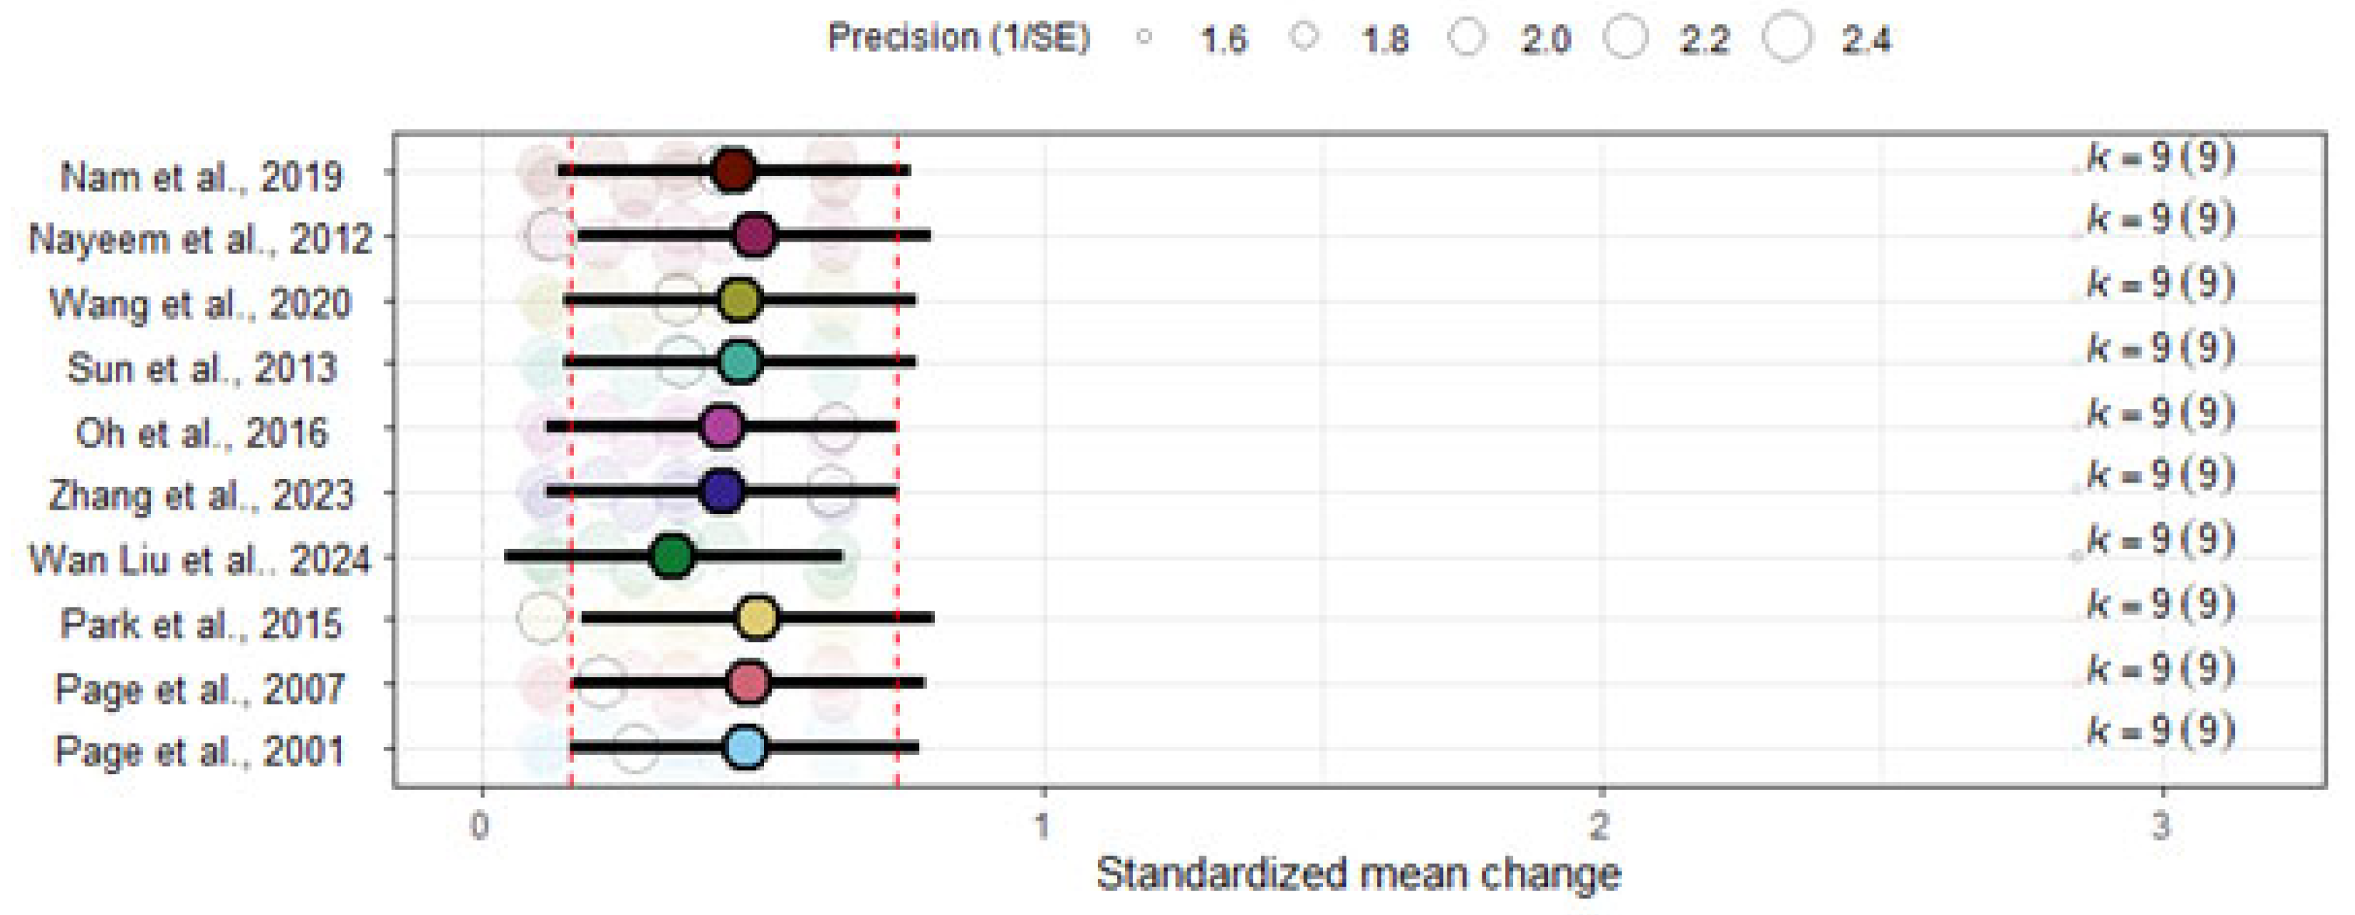This screenshot has height=915, width=2355.
Task: Click the magenta Oh et al. 2016 marker
Action: pyautogui.click(x=723, y=427)
